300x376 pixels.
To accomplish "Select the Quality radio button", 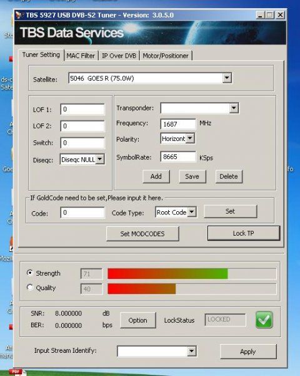I will 29,287.
